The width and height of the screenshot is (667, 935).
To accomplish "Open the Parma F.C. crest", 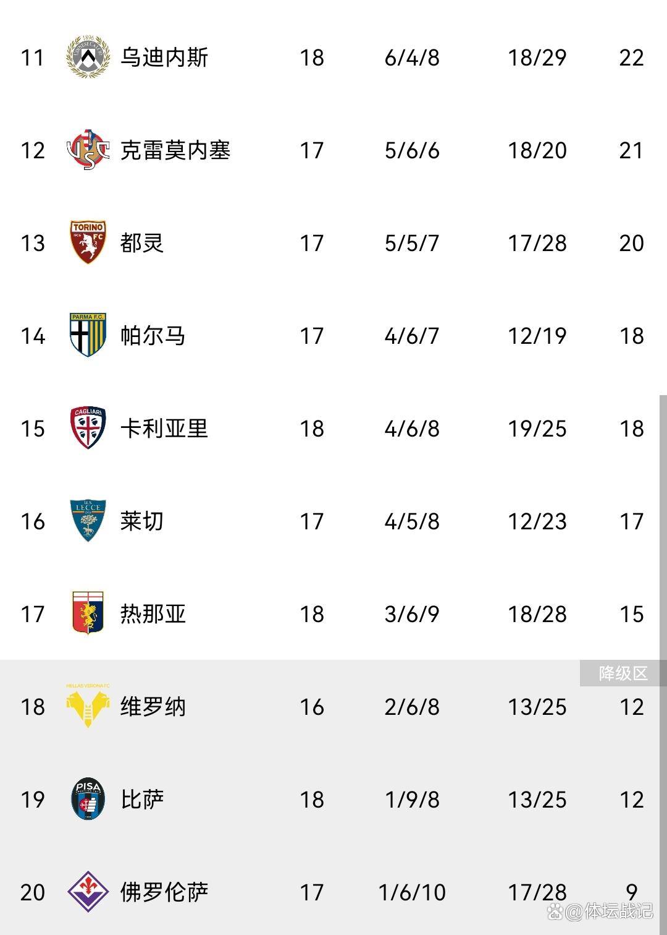I will click(88, 335).
